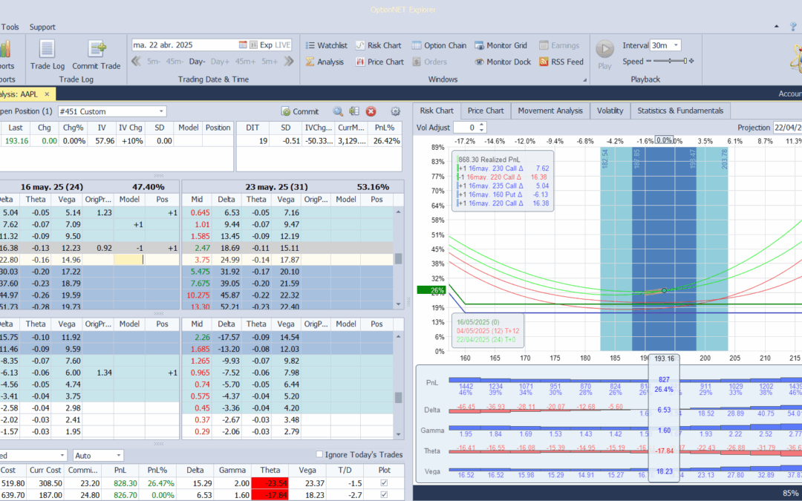Click the Exp button in date box
This screenshot has width=802, height=501.
[266, 45]
